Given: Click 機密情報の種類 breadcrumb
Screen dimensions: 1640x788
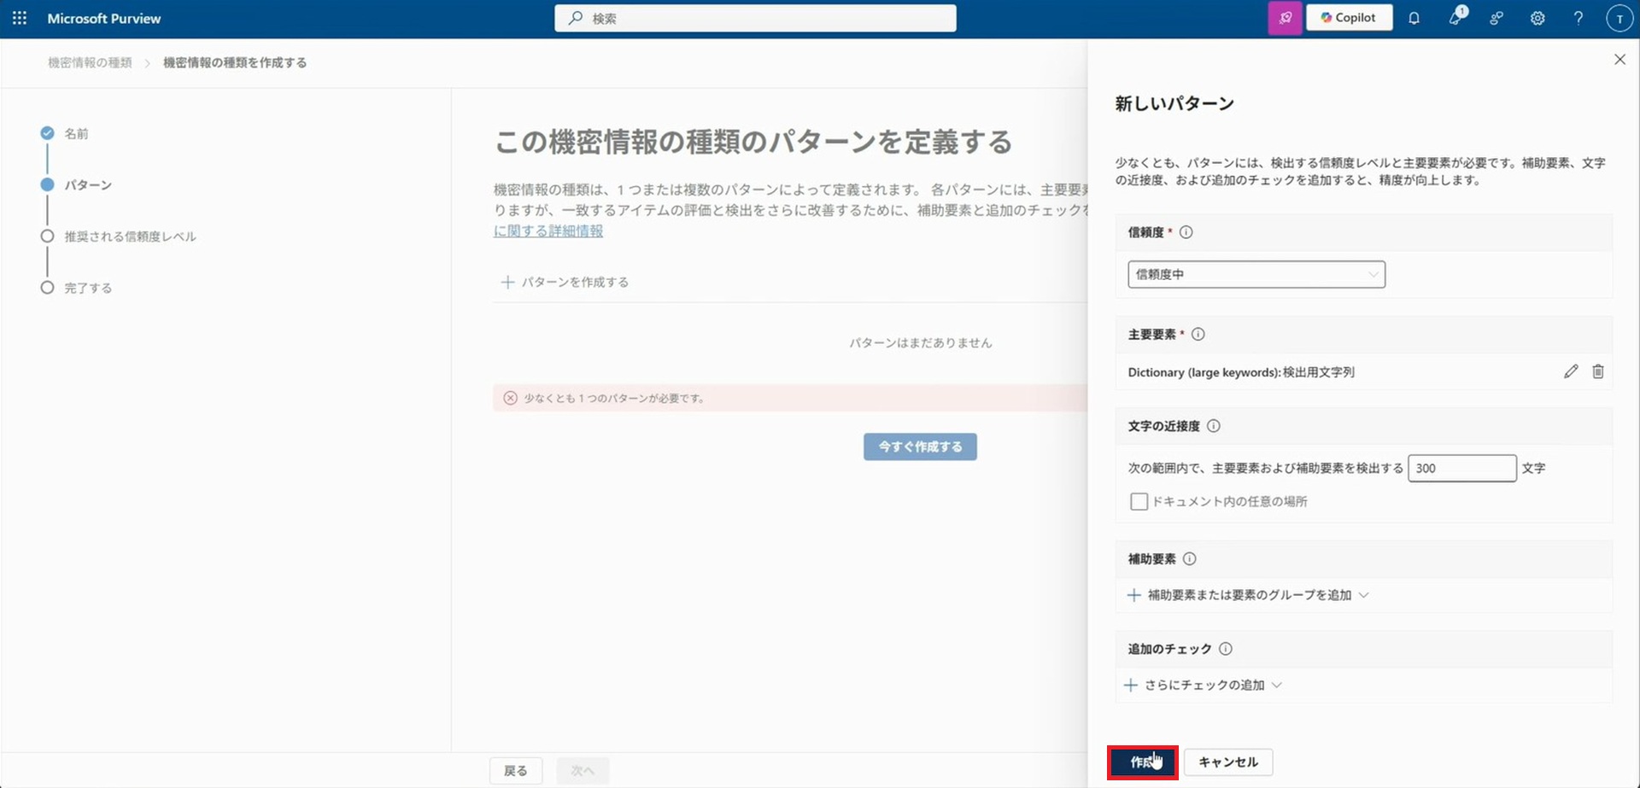Looking at the screenshot, I should pyautogui.click(x=90, y=62).
